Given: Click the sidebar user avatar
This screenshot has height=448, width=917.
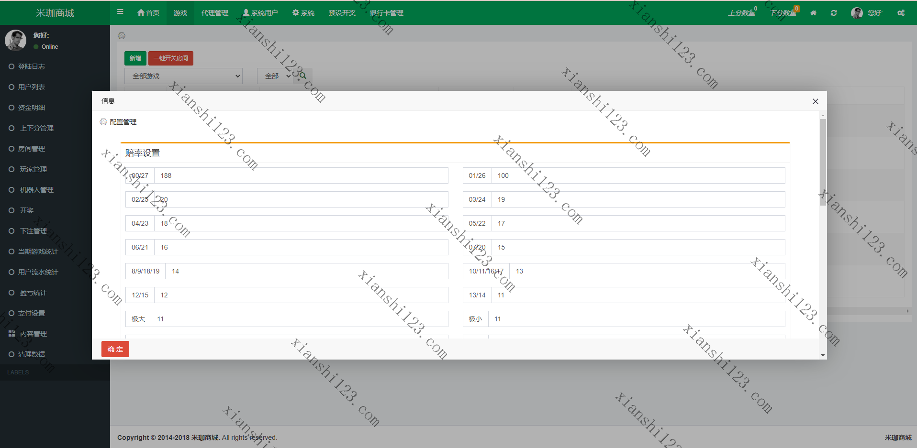Looking at the screenshot, I should [15, 40].
